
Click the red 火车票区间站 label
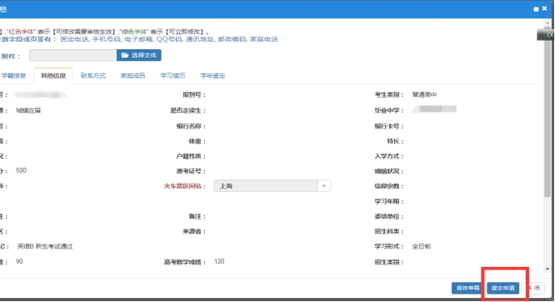[x=184, y=186]
